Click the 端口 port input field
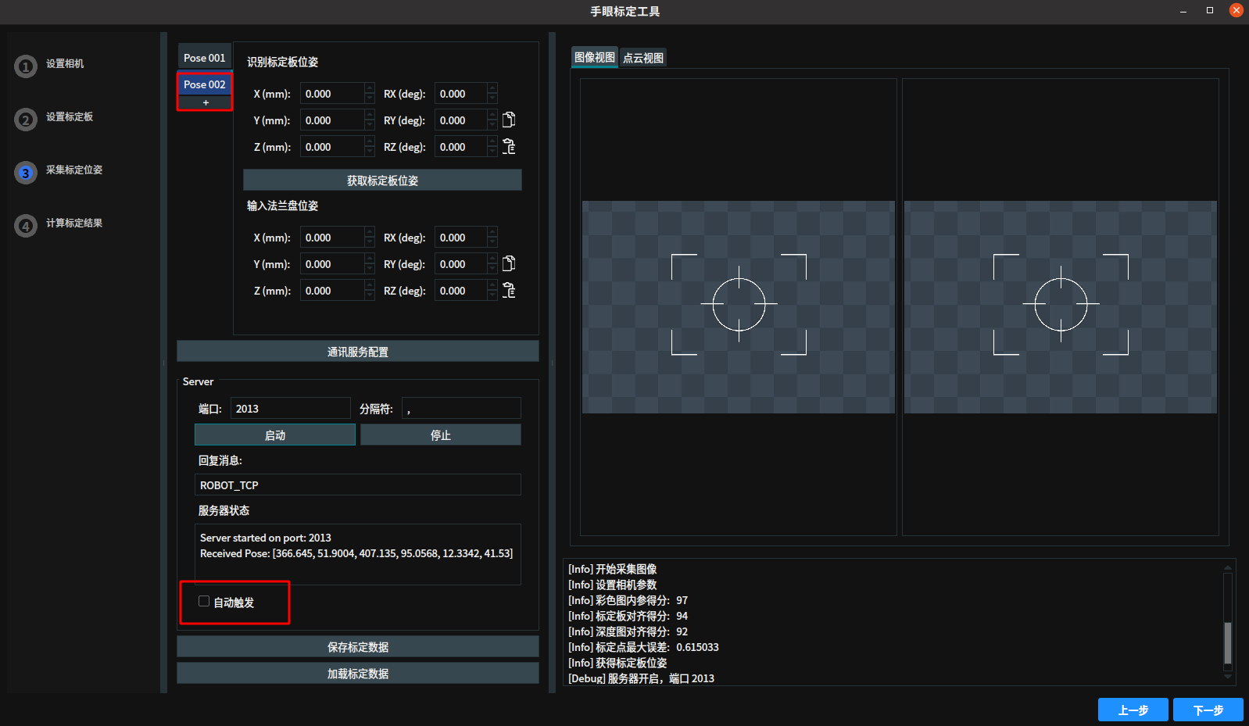1249x726 pixels. tap(290, 408)
